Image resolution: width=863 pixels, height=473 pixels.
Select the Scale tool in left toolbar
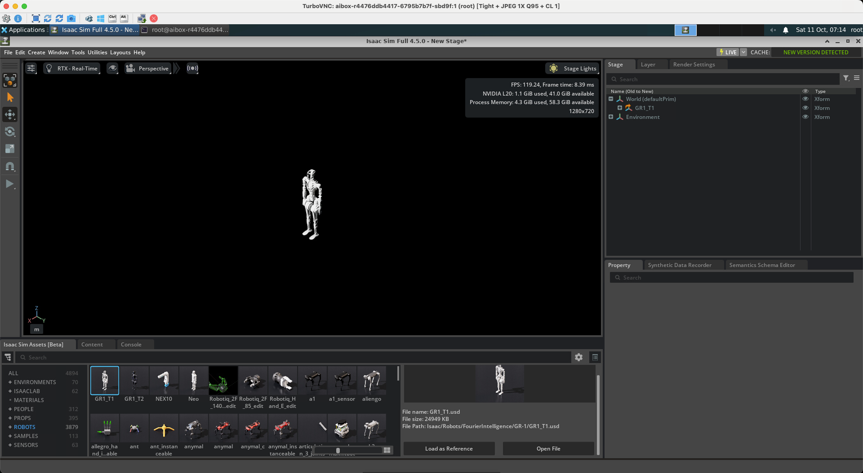(x=10, y=149)
